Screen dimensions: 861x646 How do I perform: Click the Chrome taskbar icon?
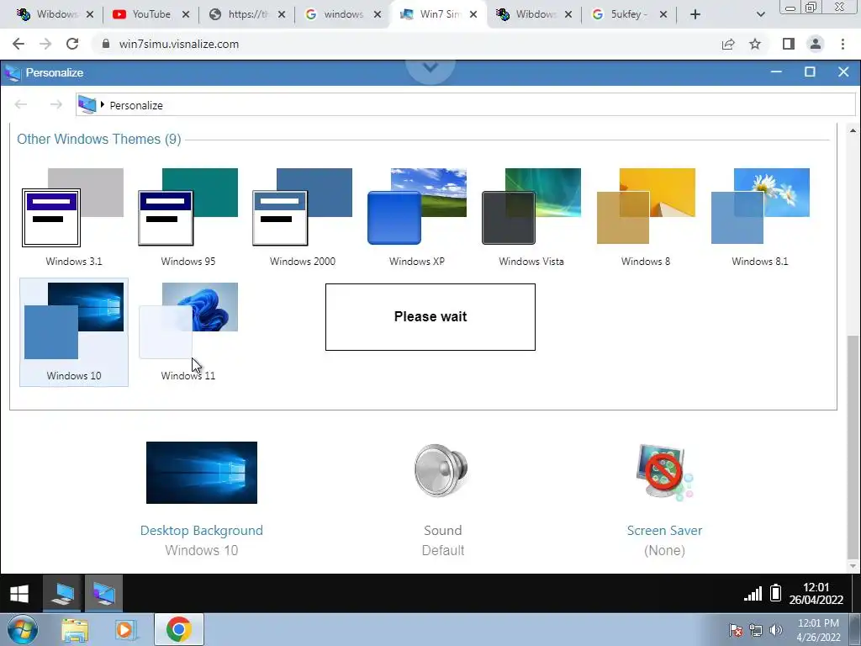(x=179, y=629)
